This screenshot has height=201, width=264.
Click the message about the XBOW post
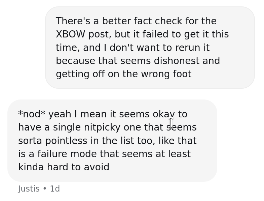[x=150, y=48]
